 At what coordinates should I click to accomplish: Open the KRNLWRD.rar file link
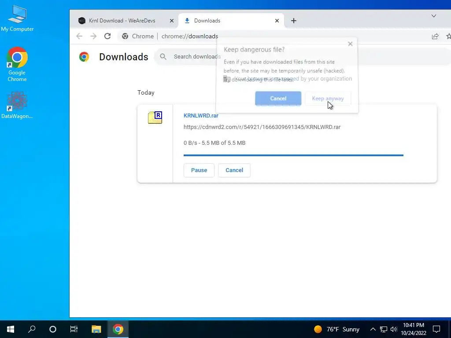[x=201, y=116]
